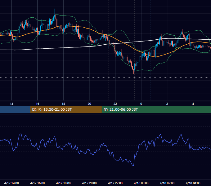This screenshot has height=186, width=211.
Task: Click the 4/18 02:00 date label
Action: 167,183
